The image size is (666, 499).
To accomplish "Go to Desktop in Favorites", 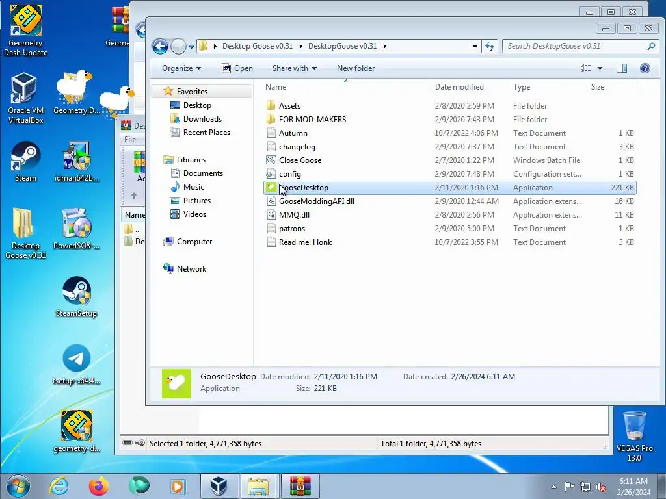I will click(197, 105).
